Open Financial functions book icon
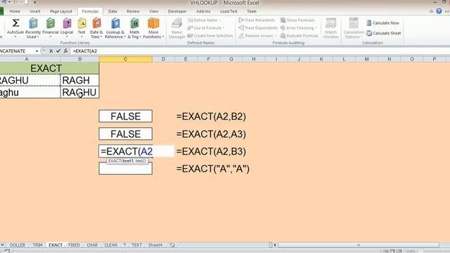 coord(51,23)
